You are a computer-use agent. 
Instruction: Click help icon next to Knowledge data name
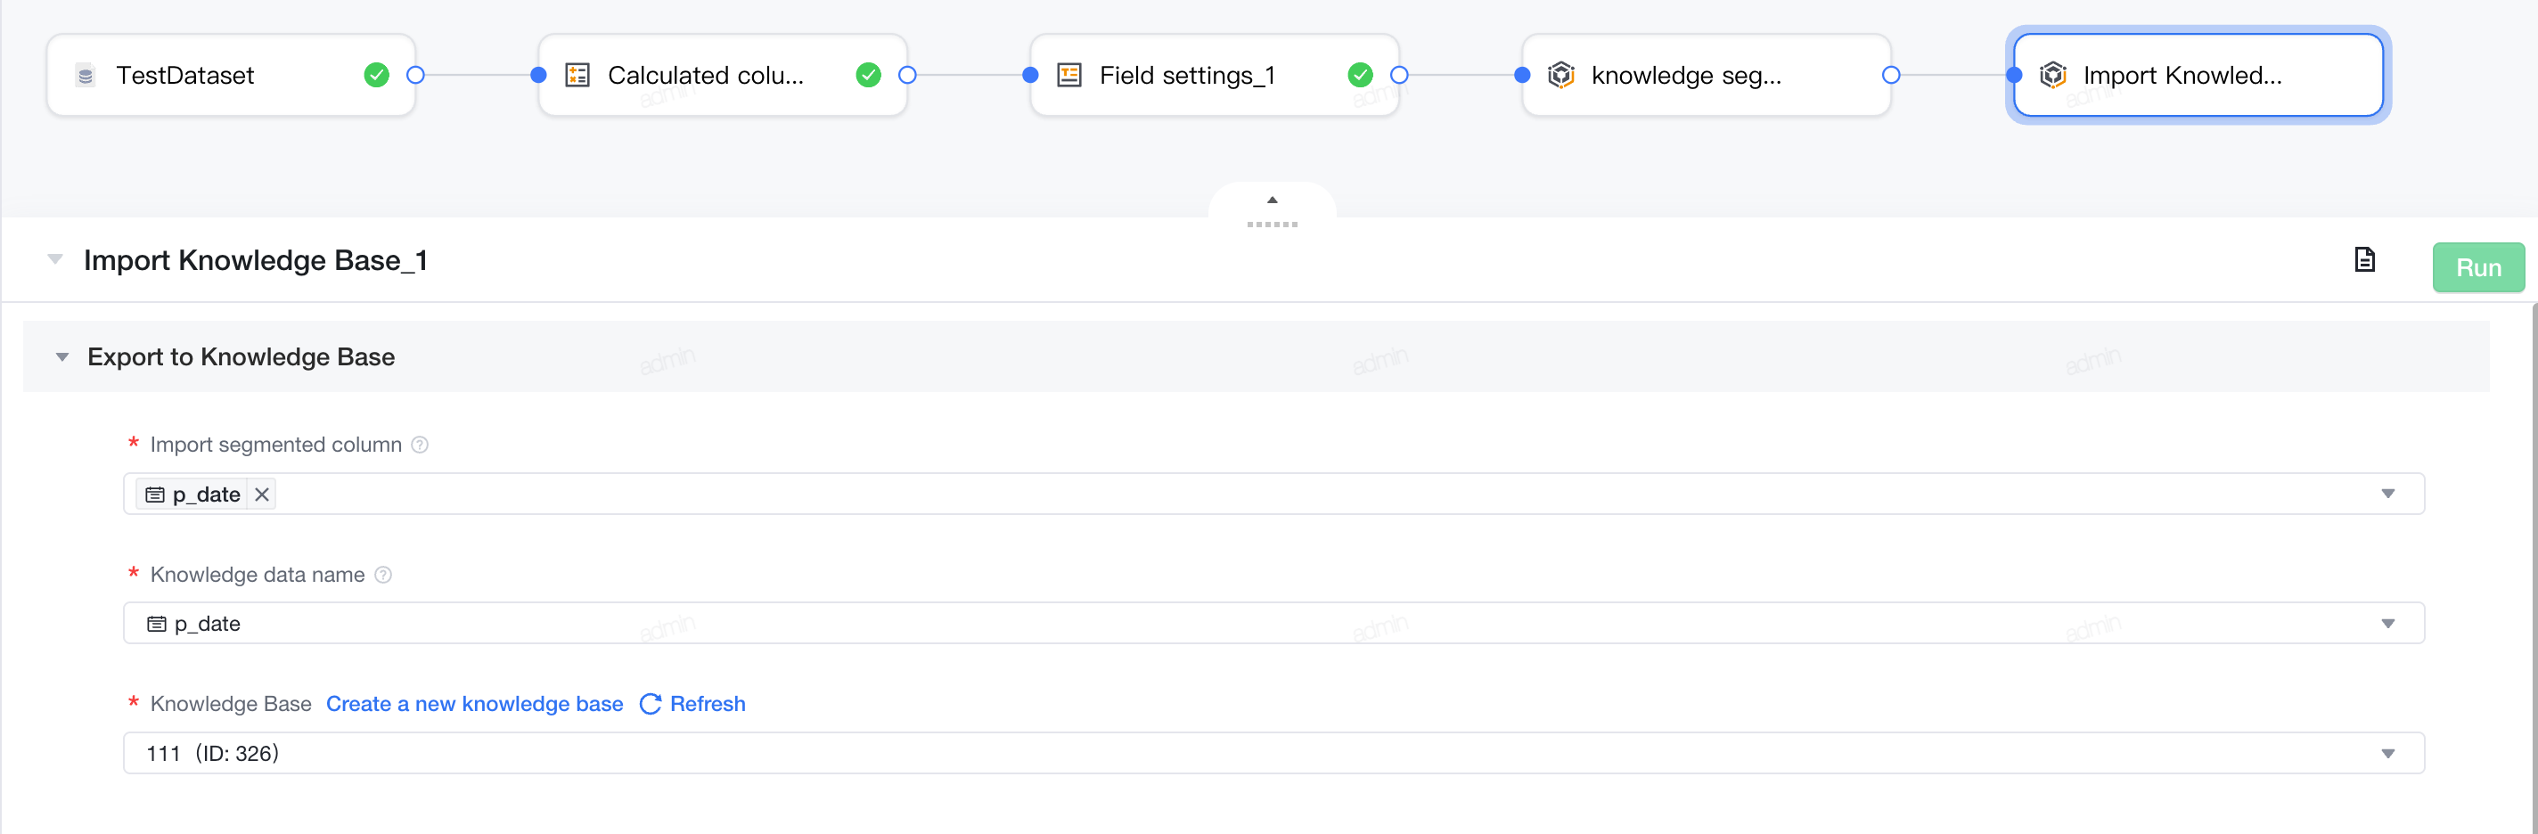(x=383, y=575)
